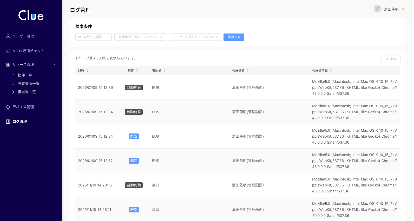Screen dimensions: 414x221
Task: Select 物件一覧 under resource management
Action: [x=25, y=75]
